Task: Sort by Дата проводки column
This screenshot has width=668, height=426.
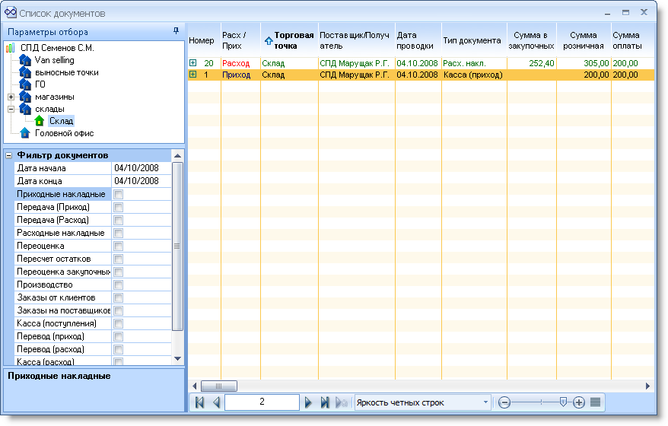Action: point(418,40)
